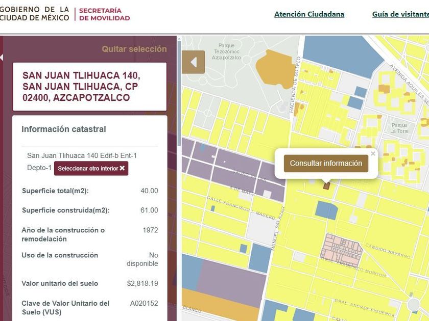
Task: Click the Uso de la construcción label
Action: coord(60,255)
